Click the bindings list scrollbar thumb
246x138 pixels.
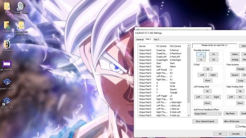pyautogui.click(x=189, y=75)
